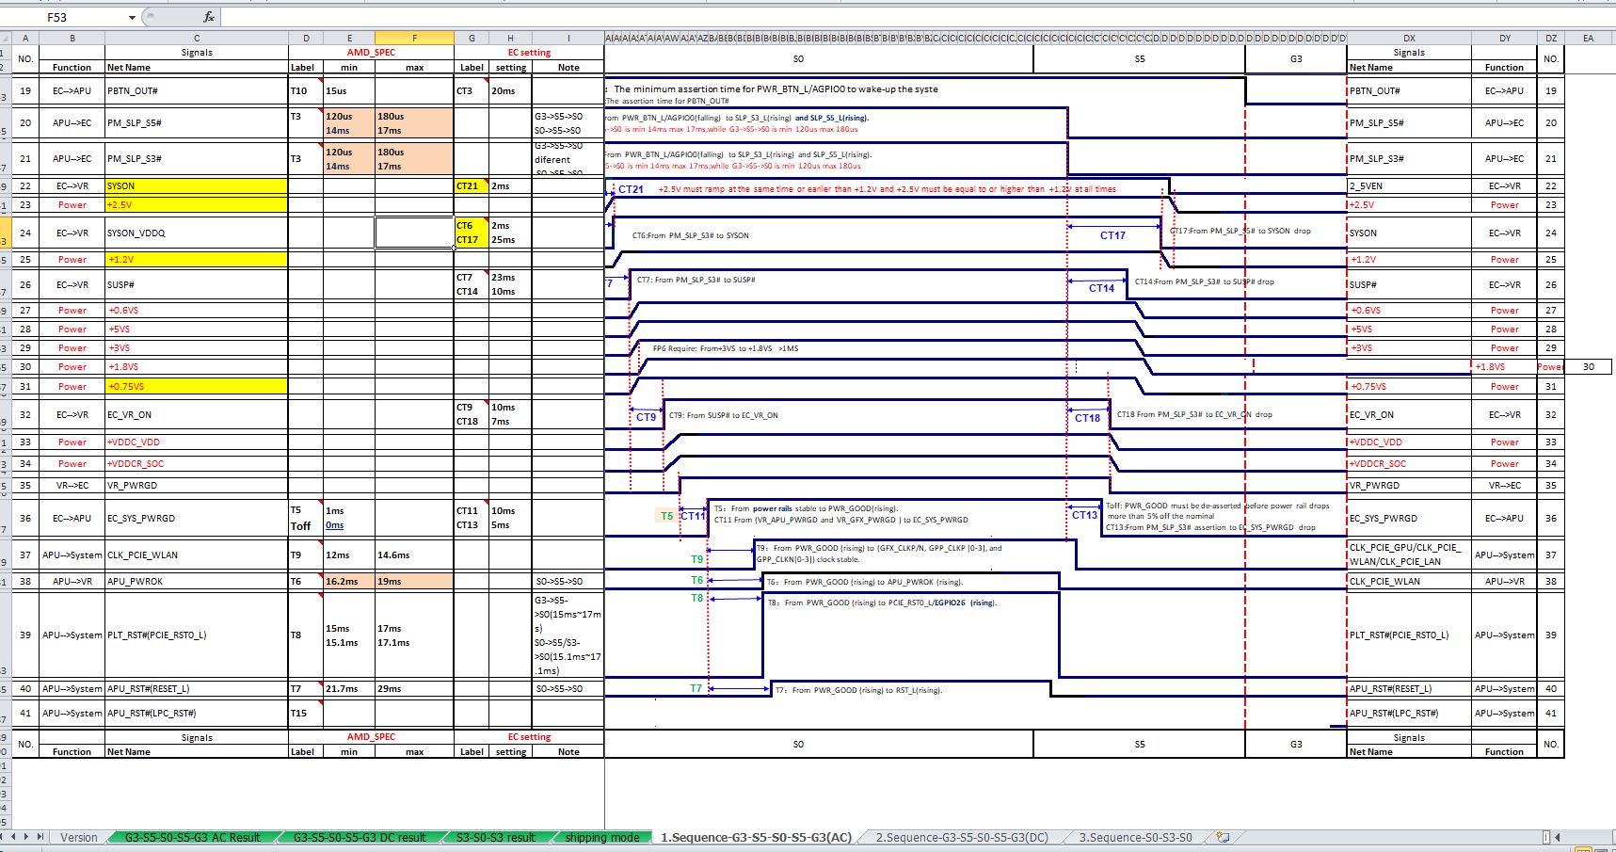This screenshot has width=1616, height=852.
Task: Select column DX header
Action: click(x=1409, y=39)
